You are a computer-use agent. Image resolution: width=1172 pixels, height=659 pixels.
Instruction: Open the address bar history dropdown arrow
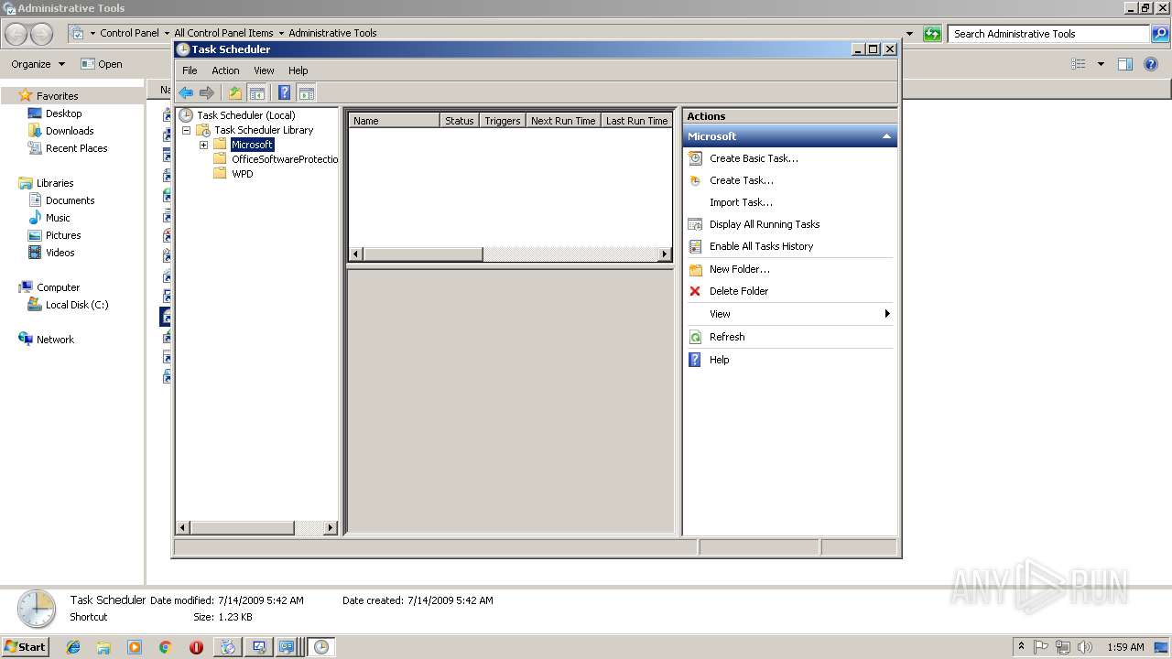point(909,34)
